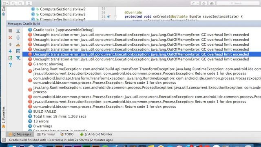Collapse the onCreate method fold marker
The image size is (261, 147).
pyautogui.click(x=115, y=16)
